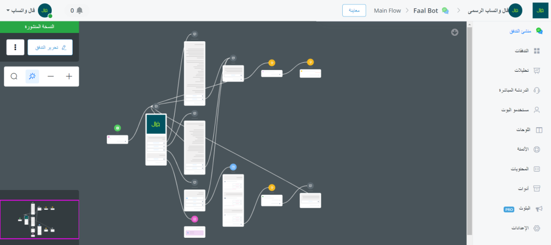Click the Main Flow breadcrumb link
Screen dimensions: 551x245
click(387, 10)
